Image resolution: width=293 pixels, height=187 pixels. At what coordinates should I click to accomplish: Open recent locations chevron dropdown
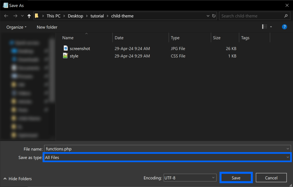[x=22, y=16]
